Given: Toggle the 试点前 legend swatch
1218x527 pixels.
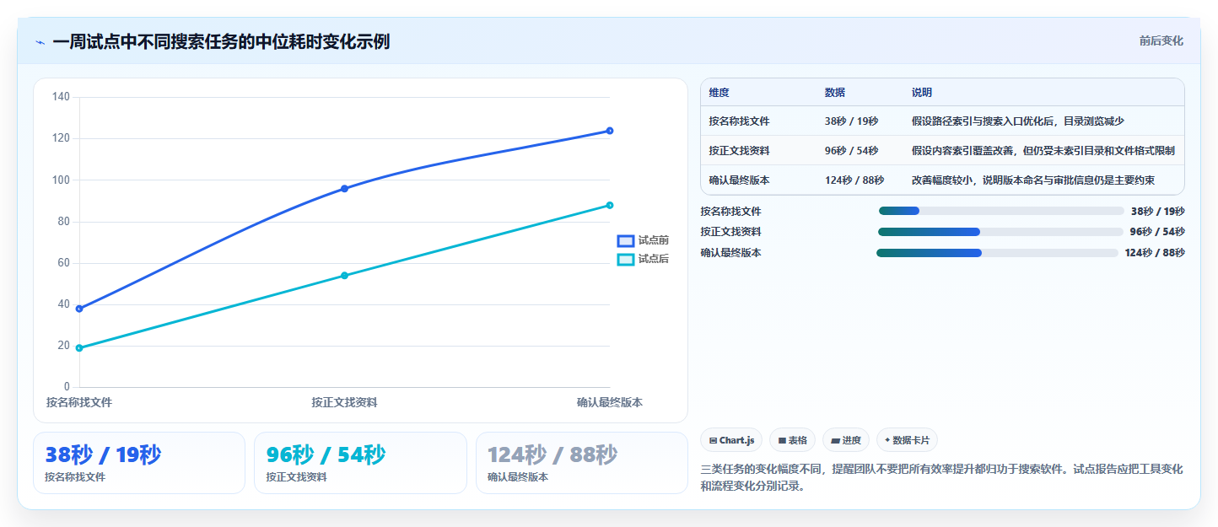Looking at the screenshot, I should 626,241.
